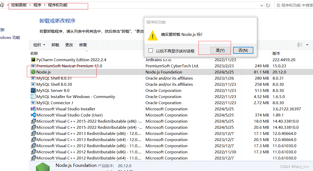The height and width of the screenshot is (171, 313).
Task: Click the 3.6.2122.36397 version cell
Action: pyautogui.click(x=287, y=109)
